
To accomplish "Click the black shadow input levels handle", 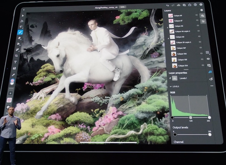I will 172,118.
